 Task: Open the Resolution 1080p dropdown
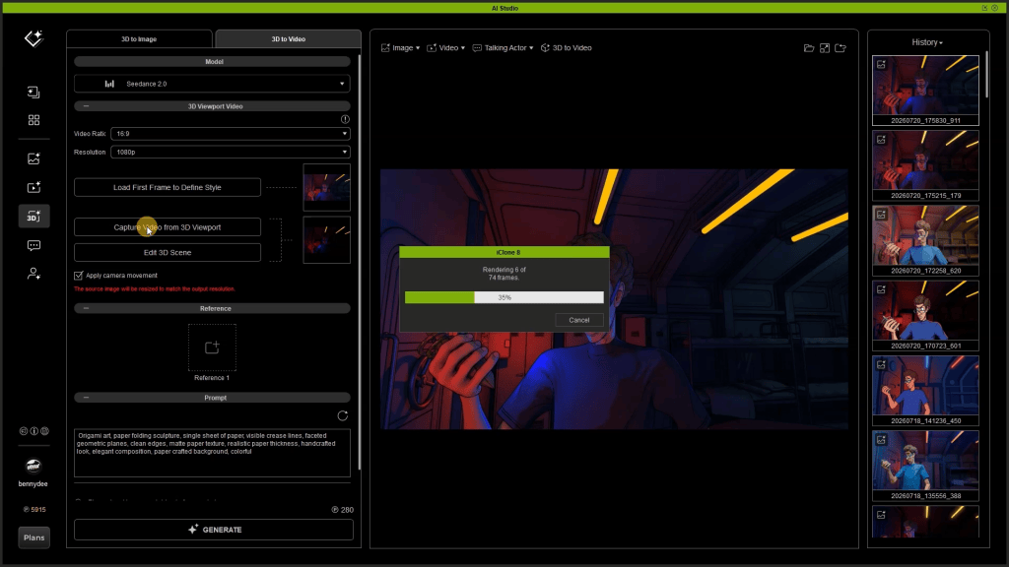pyautogui.click(x=230, y=153)
